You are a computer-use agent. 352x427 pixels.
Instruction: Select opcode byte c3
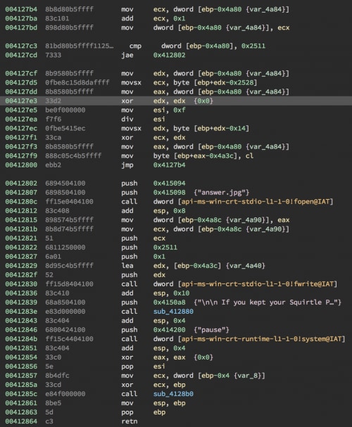coord(49,421)
